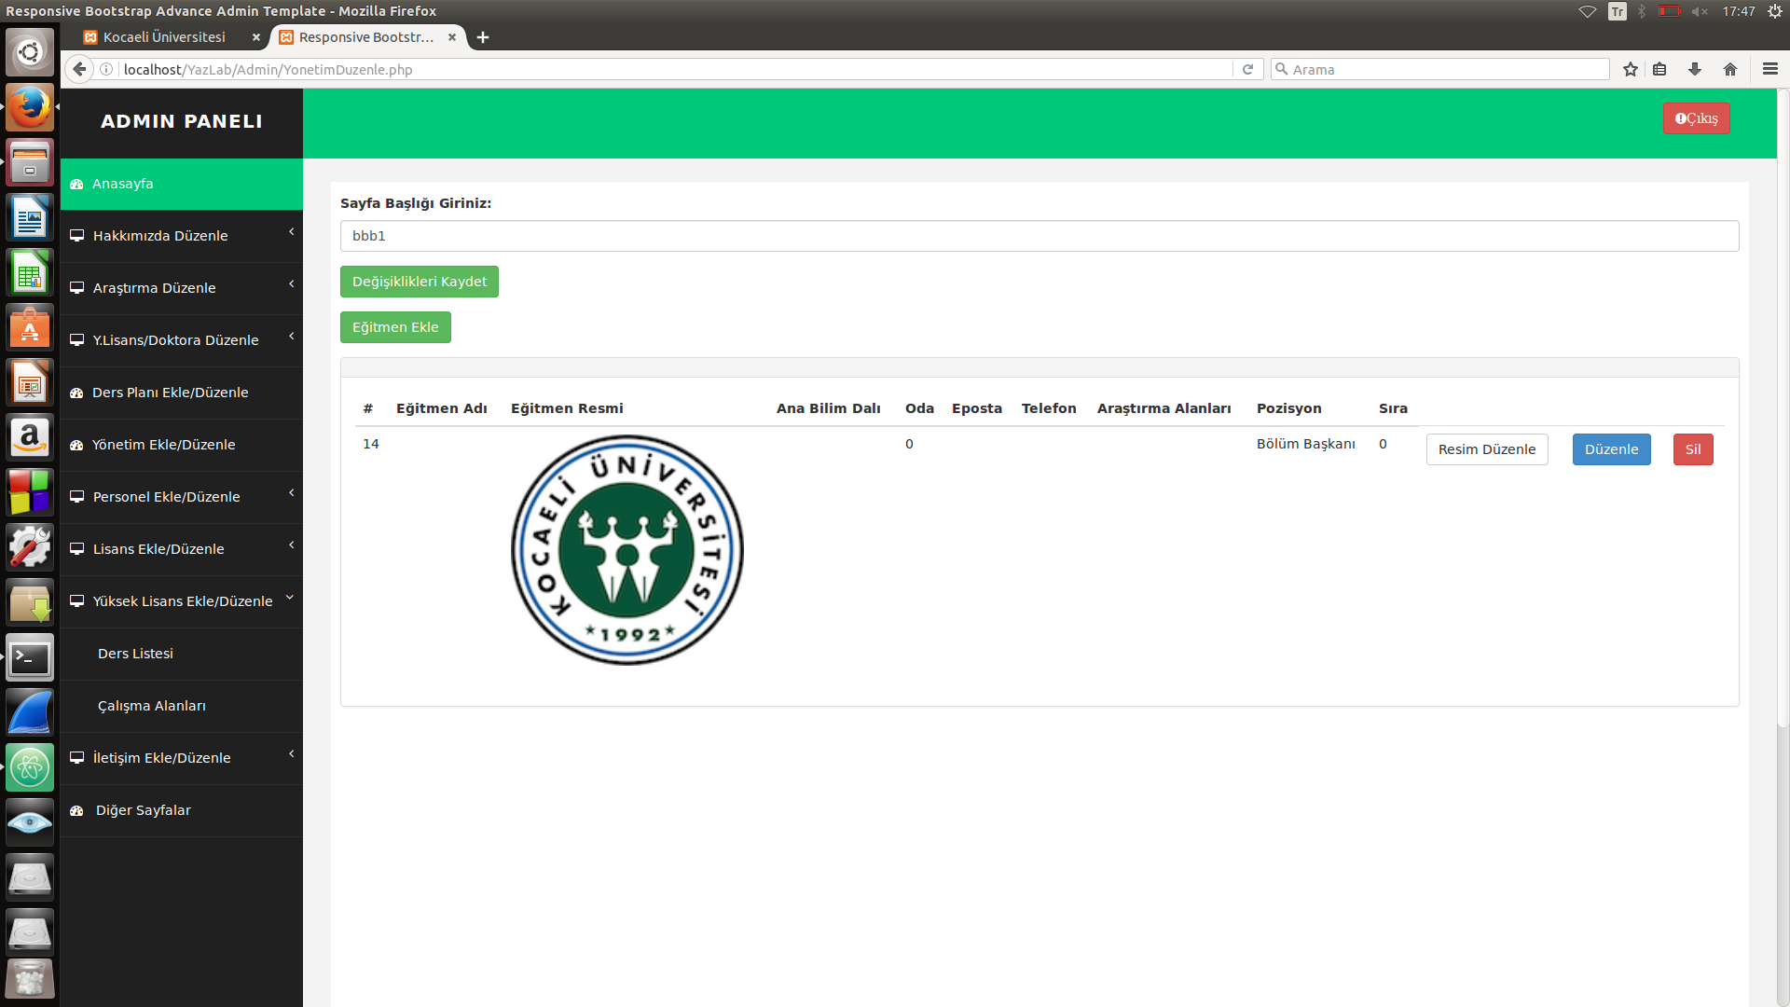The width and height of the screenshot is (1790, 1007).
Task: Open Diğer Sayfalar in sidebar
Action: point(182,810)
